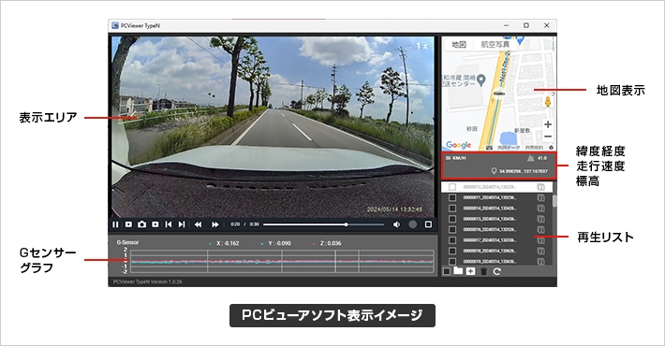The height and width of the screenshot is (346, 665).
Task: Take a snapshot with the camera icon
Action: [x=141, y=224]
